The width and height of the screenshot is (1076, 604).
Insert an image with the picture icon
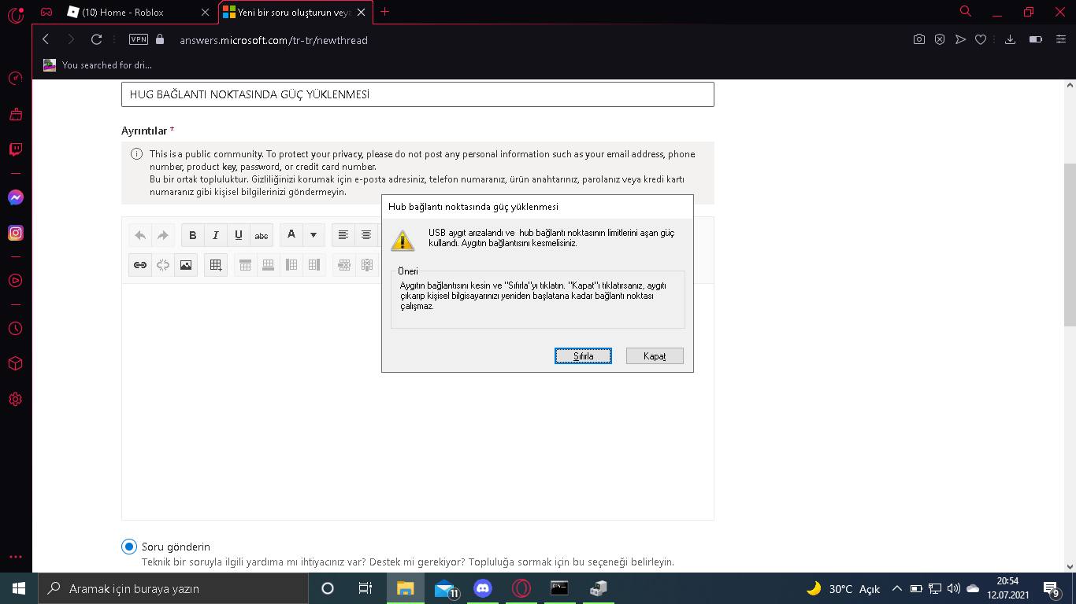[186, 265]
